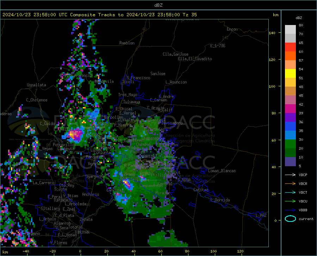Click the 'dBZ' title at top

click(158, 5)
